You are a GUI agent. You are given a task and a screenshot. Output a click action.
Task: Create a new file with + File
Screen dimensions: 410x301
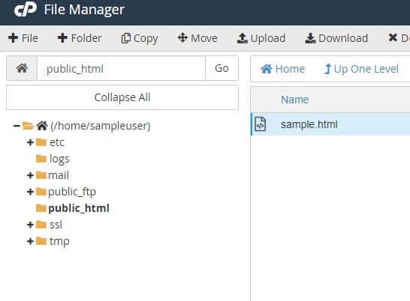pos(23,38)
